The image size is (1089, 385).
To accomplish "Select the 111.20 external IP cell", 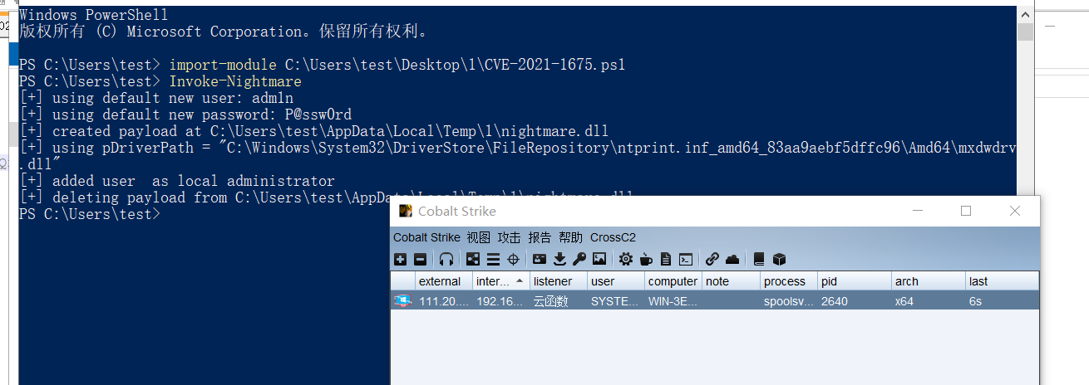I will click(x=443, y=301).
